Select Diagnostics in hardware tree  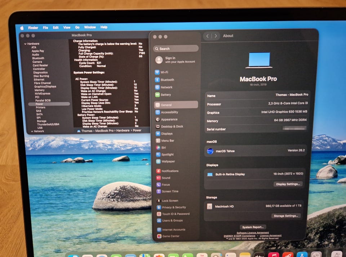point(40,72)
